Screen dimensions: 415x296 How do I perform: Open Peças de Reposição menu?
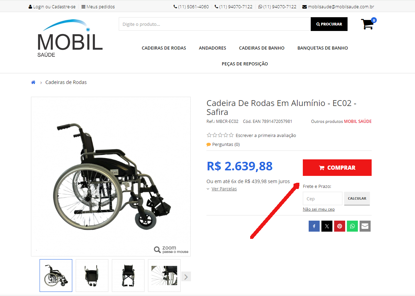(245, 64)
